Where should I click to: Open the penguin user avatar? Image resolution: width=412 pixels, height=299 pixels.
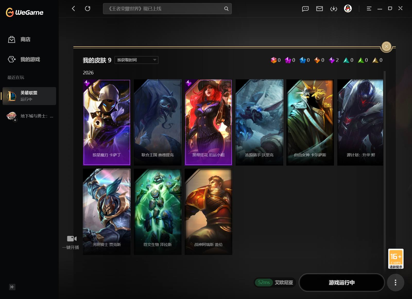coord(348,8)
